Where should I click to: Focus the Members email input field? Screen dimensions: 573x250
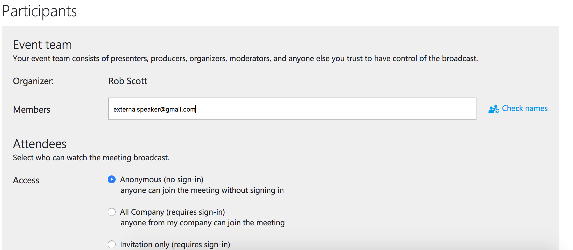click(x=292, y=109)
